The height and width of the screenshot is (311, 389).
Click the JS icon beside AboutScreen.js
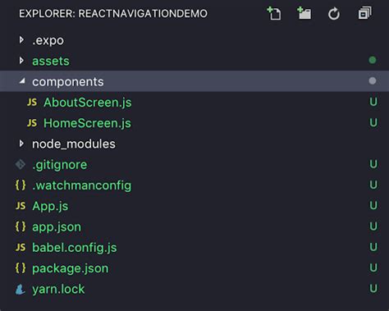coord(32,103)
